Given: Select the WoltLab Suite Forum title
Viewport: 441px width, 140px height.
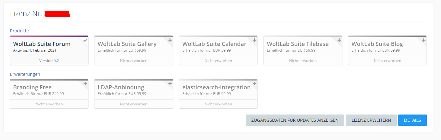Looking at the screenshot, I should click(42, 44).
